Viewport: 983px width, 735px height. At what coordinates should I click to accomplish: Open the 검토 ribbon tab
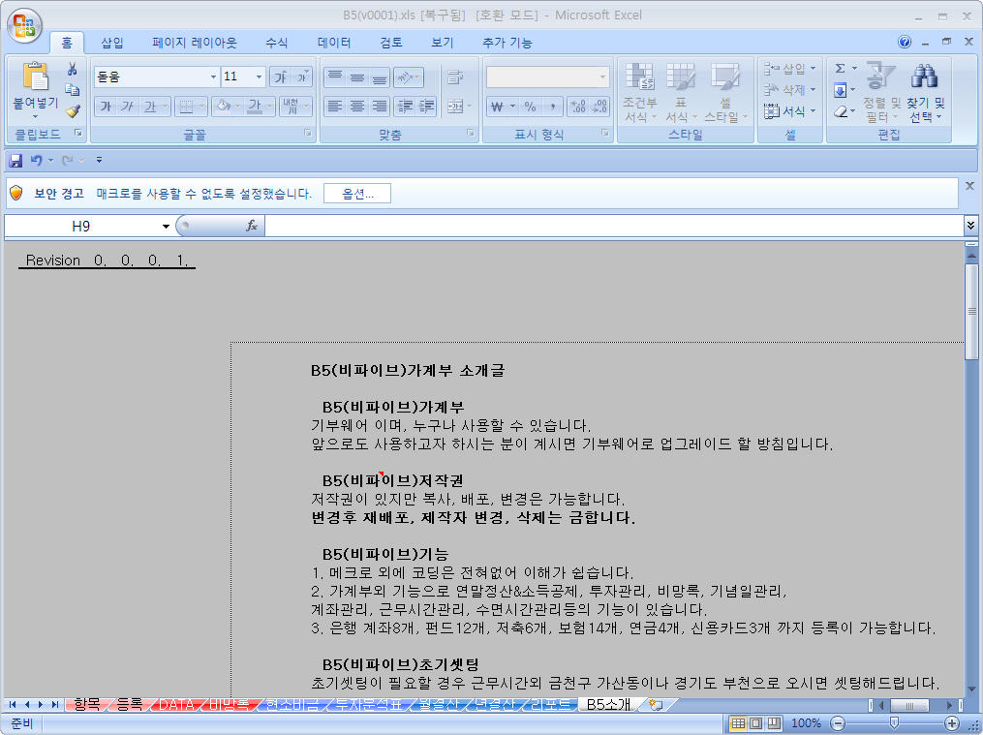tap(390, 43)
